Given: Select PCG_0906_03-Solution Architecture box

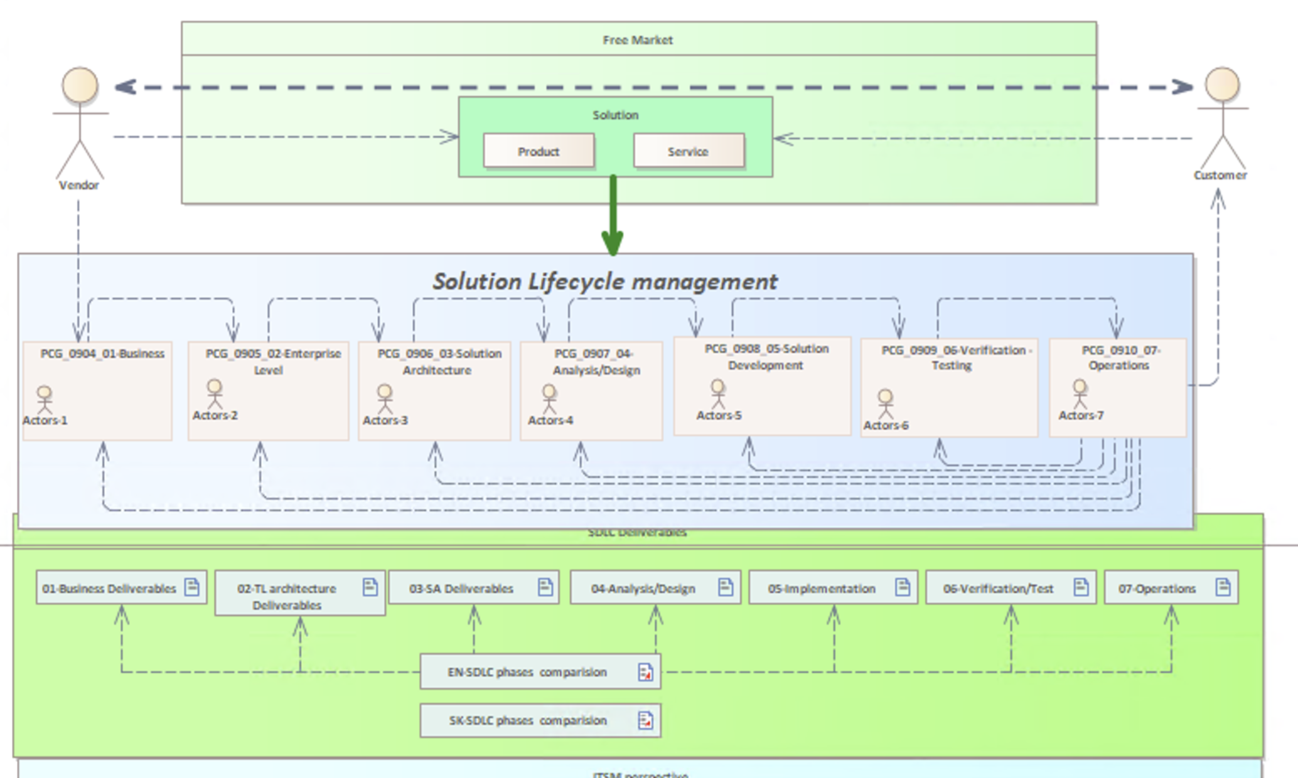Looking at the screenshot, I should pyautogui.click(x=434, y=390).
